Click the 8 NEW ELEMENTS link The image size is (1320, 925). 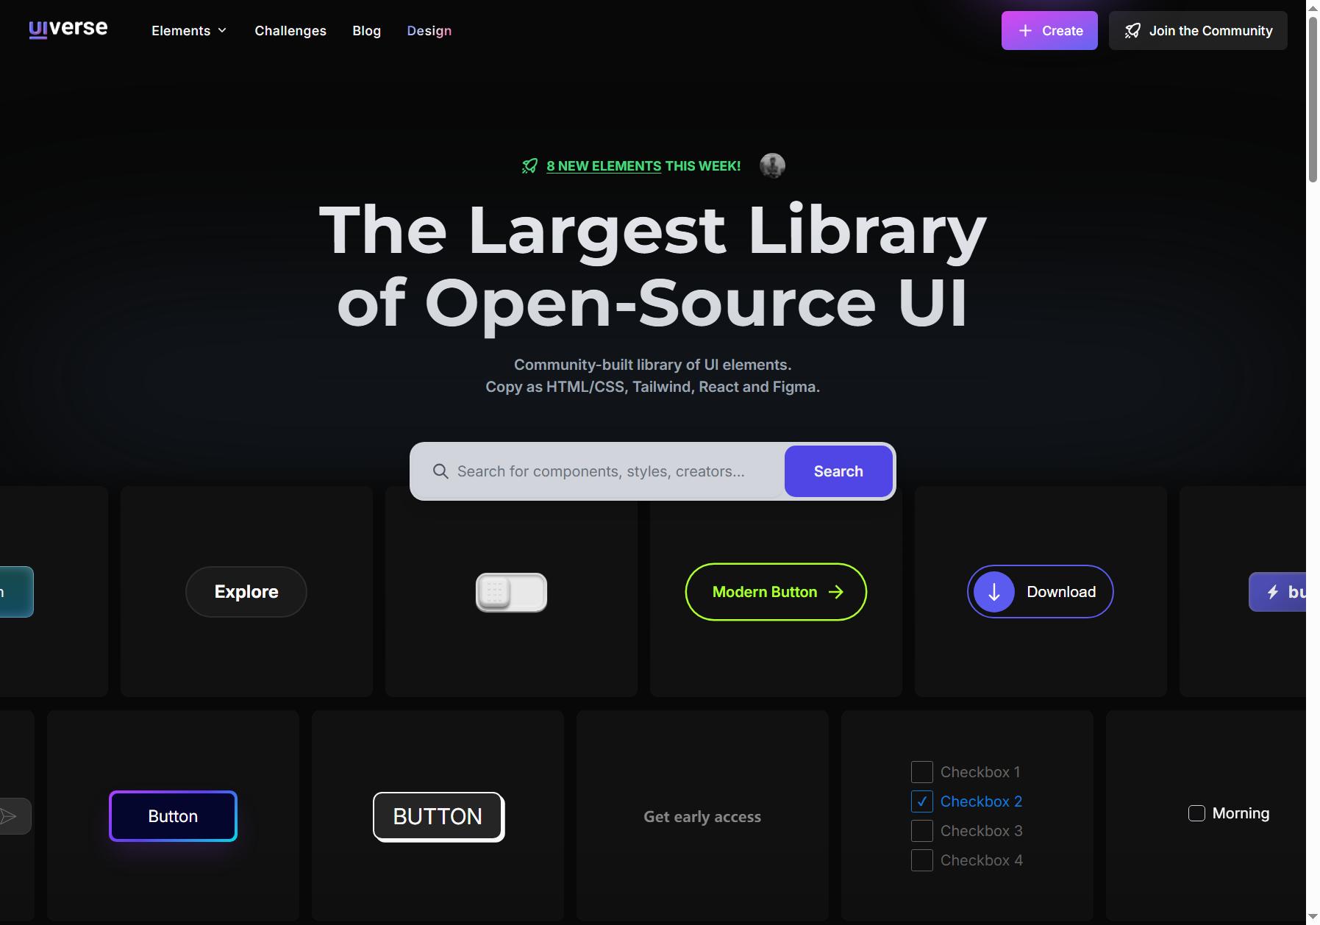[604, 166]
